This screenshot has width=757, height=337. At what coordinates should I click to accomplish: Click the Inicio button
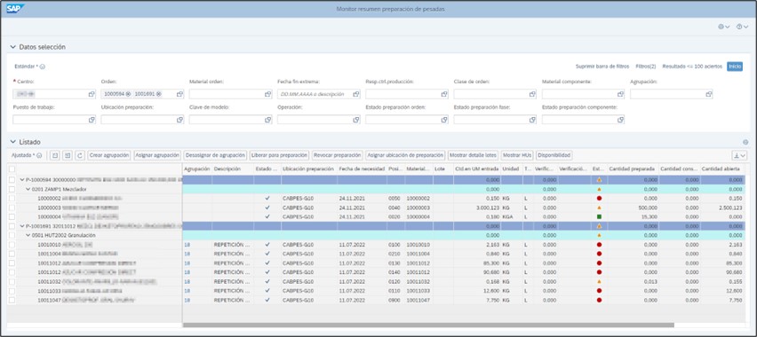pyautogui.click(x=735, y=66)
